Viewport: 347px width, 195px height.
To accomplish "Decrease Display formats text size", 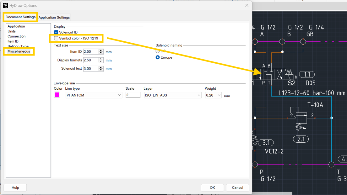I will pyautogui.click(x=101, y=61).
